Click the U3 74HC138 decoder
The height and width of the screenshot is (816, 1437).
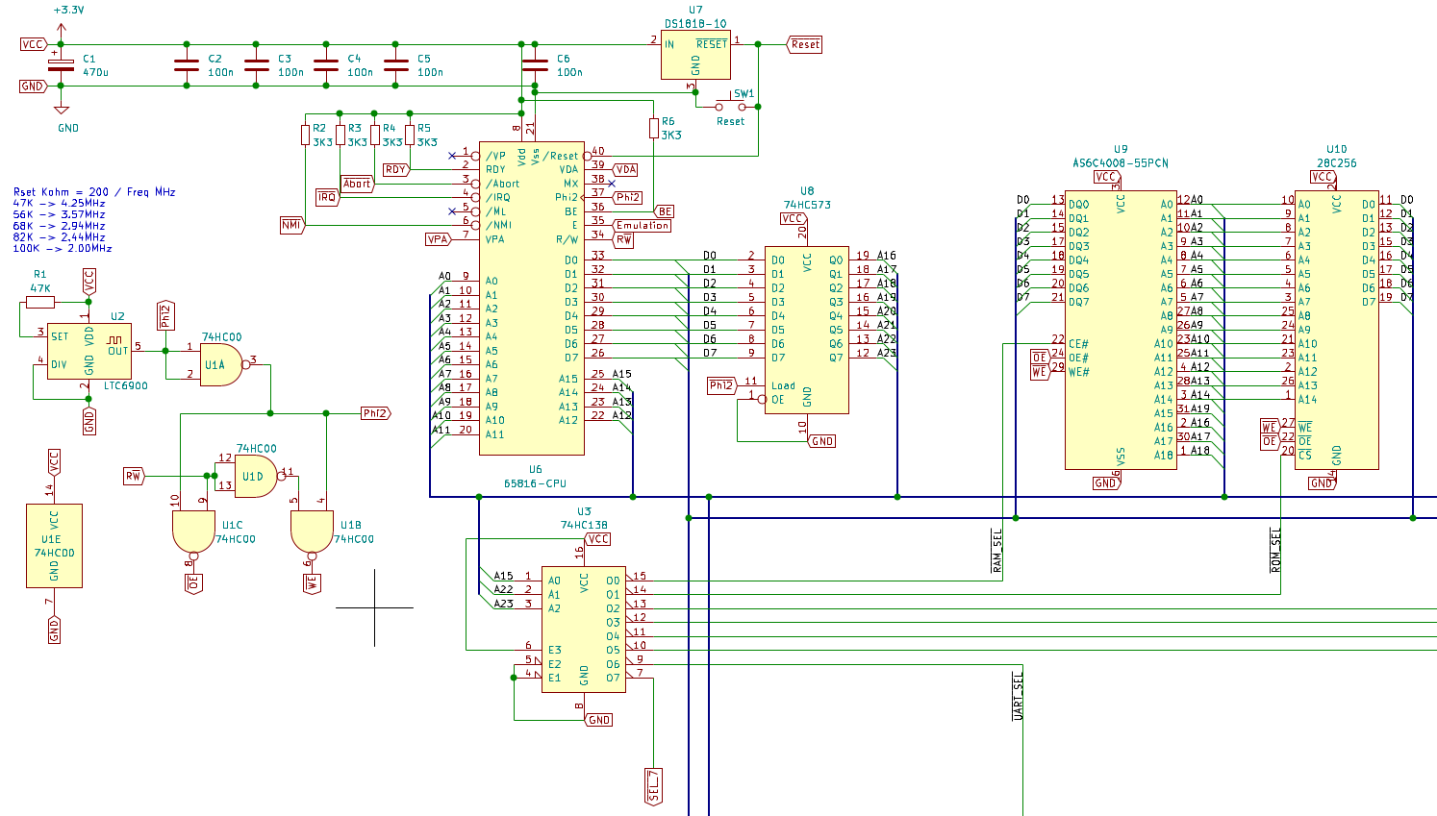[584, 630]
